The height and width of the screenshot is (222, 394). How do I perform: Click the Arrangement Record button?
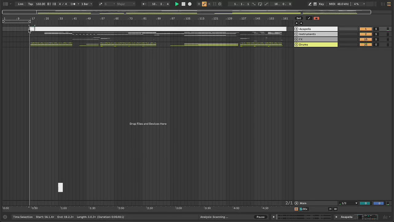click(190, 4)
